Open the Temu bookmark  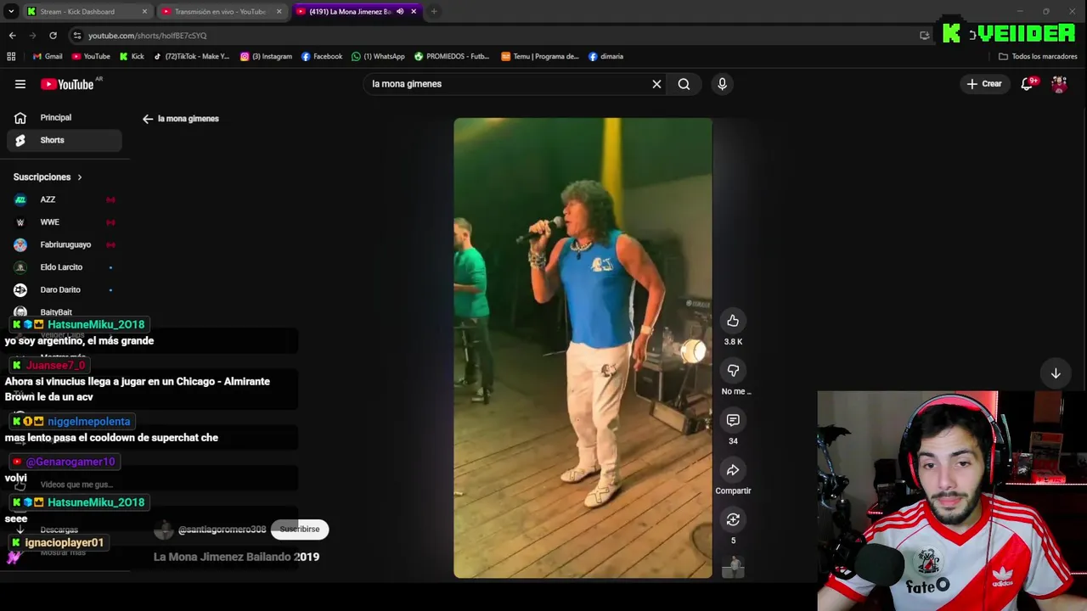pos(540,57)
